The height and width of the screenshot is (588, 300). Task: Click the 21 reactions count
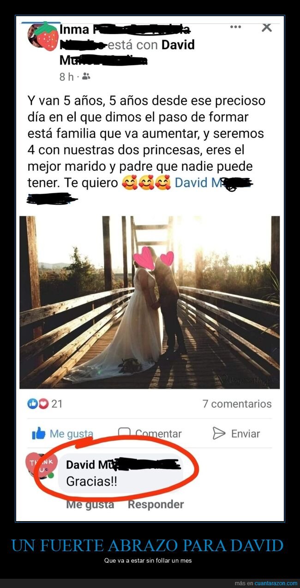pyautogui.click(x=57, y=404)
